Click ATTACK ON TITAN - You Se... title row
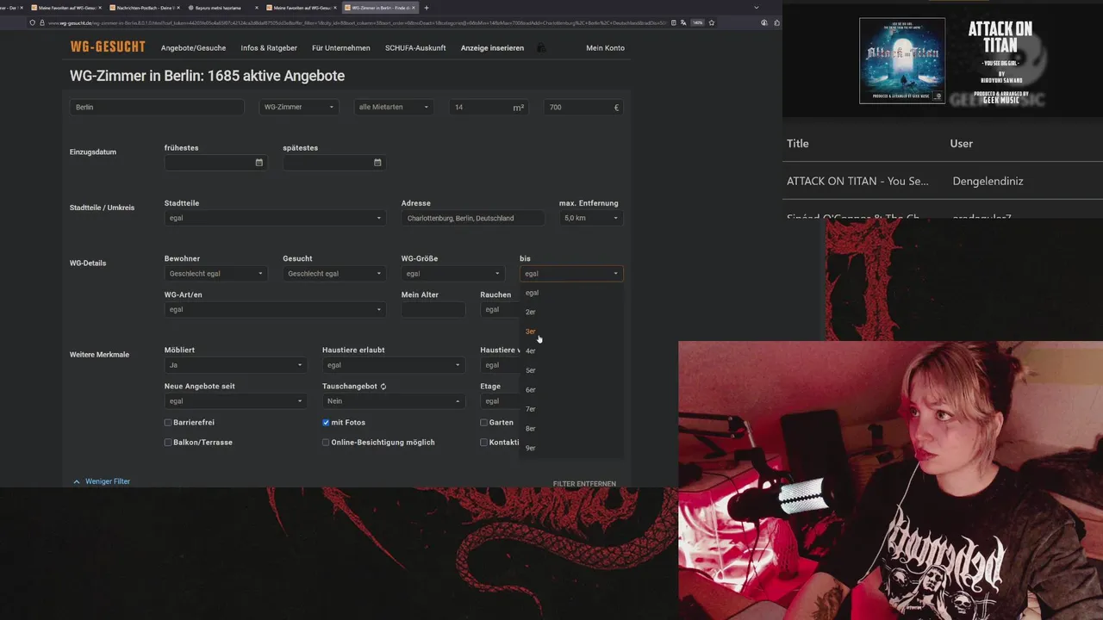The image size is (1103, 620). click(x=857, y=181)
